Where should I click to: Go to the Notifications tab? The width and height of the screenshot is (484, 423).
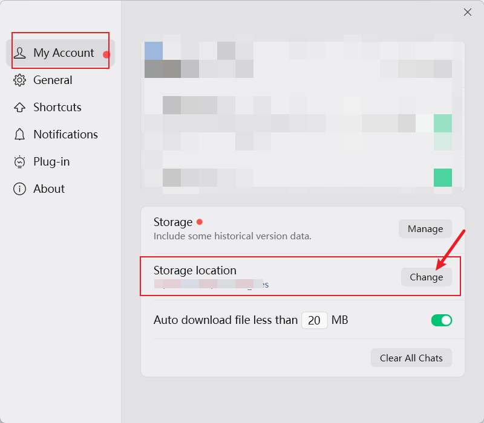pyautogui.click(x=60, y=134)
